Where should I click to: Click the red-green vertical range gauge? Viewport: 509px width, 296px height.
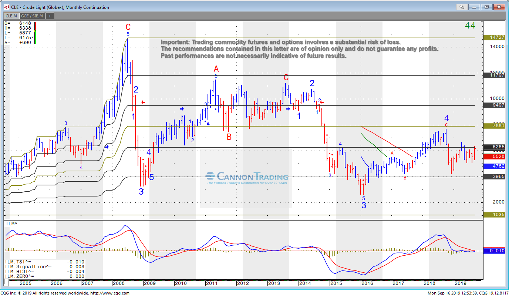pyautogui.click(x=35, y=33)
